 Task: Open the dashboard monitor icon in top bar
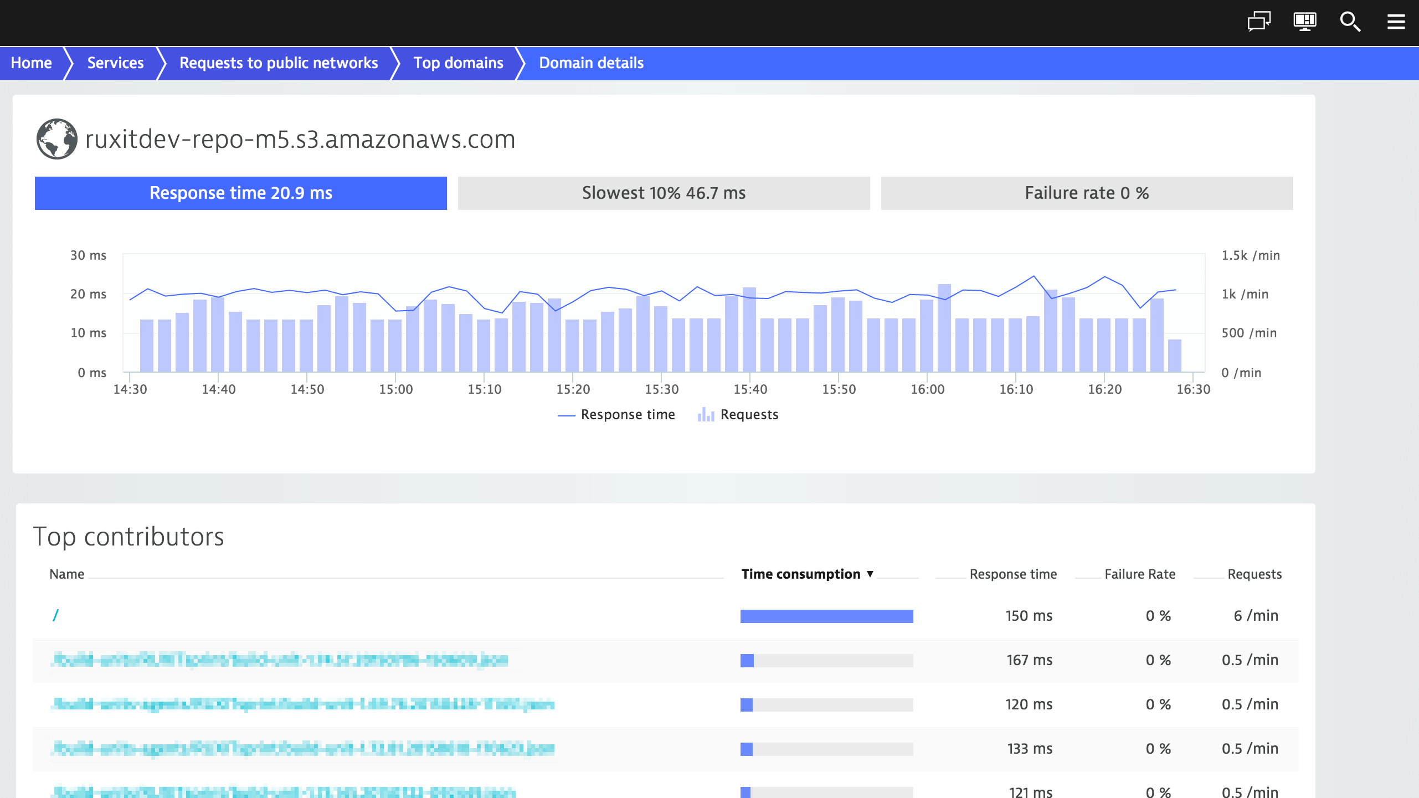pyautogui.click(x=1305, y=22)
